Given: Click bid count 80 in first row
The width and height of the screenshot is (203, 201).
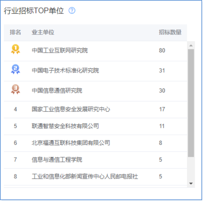Looking at the screenshot, I should [x=162, y=50].
